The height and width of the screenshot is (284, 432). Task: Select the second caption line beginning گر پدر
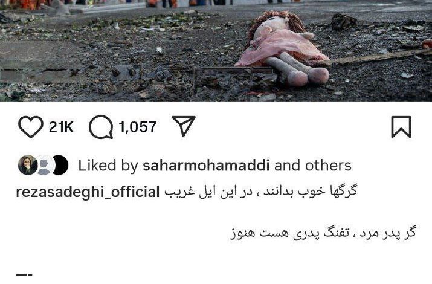(323, 234)
